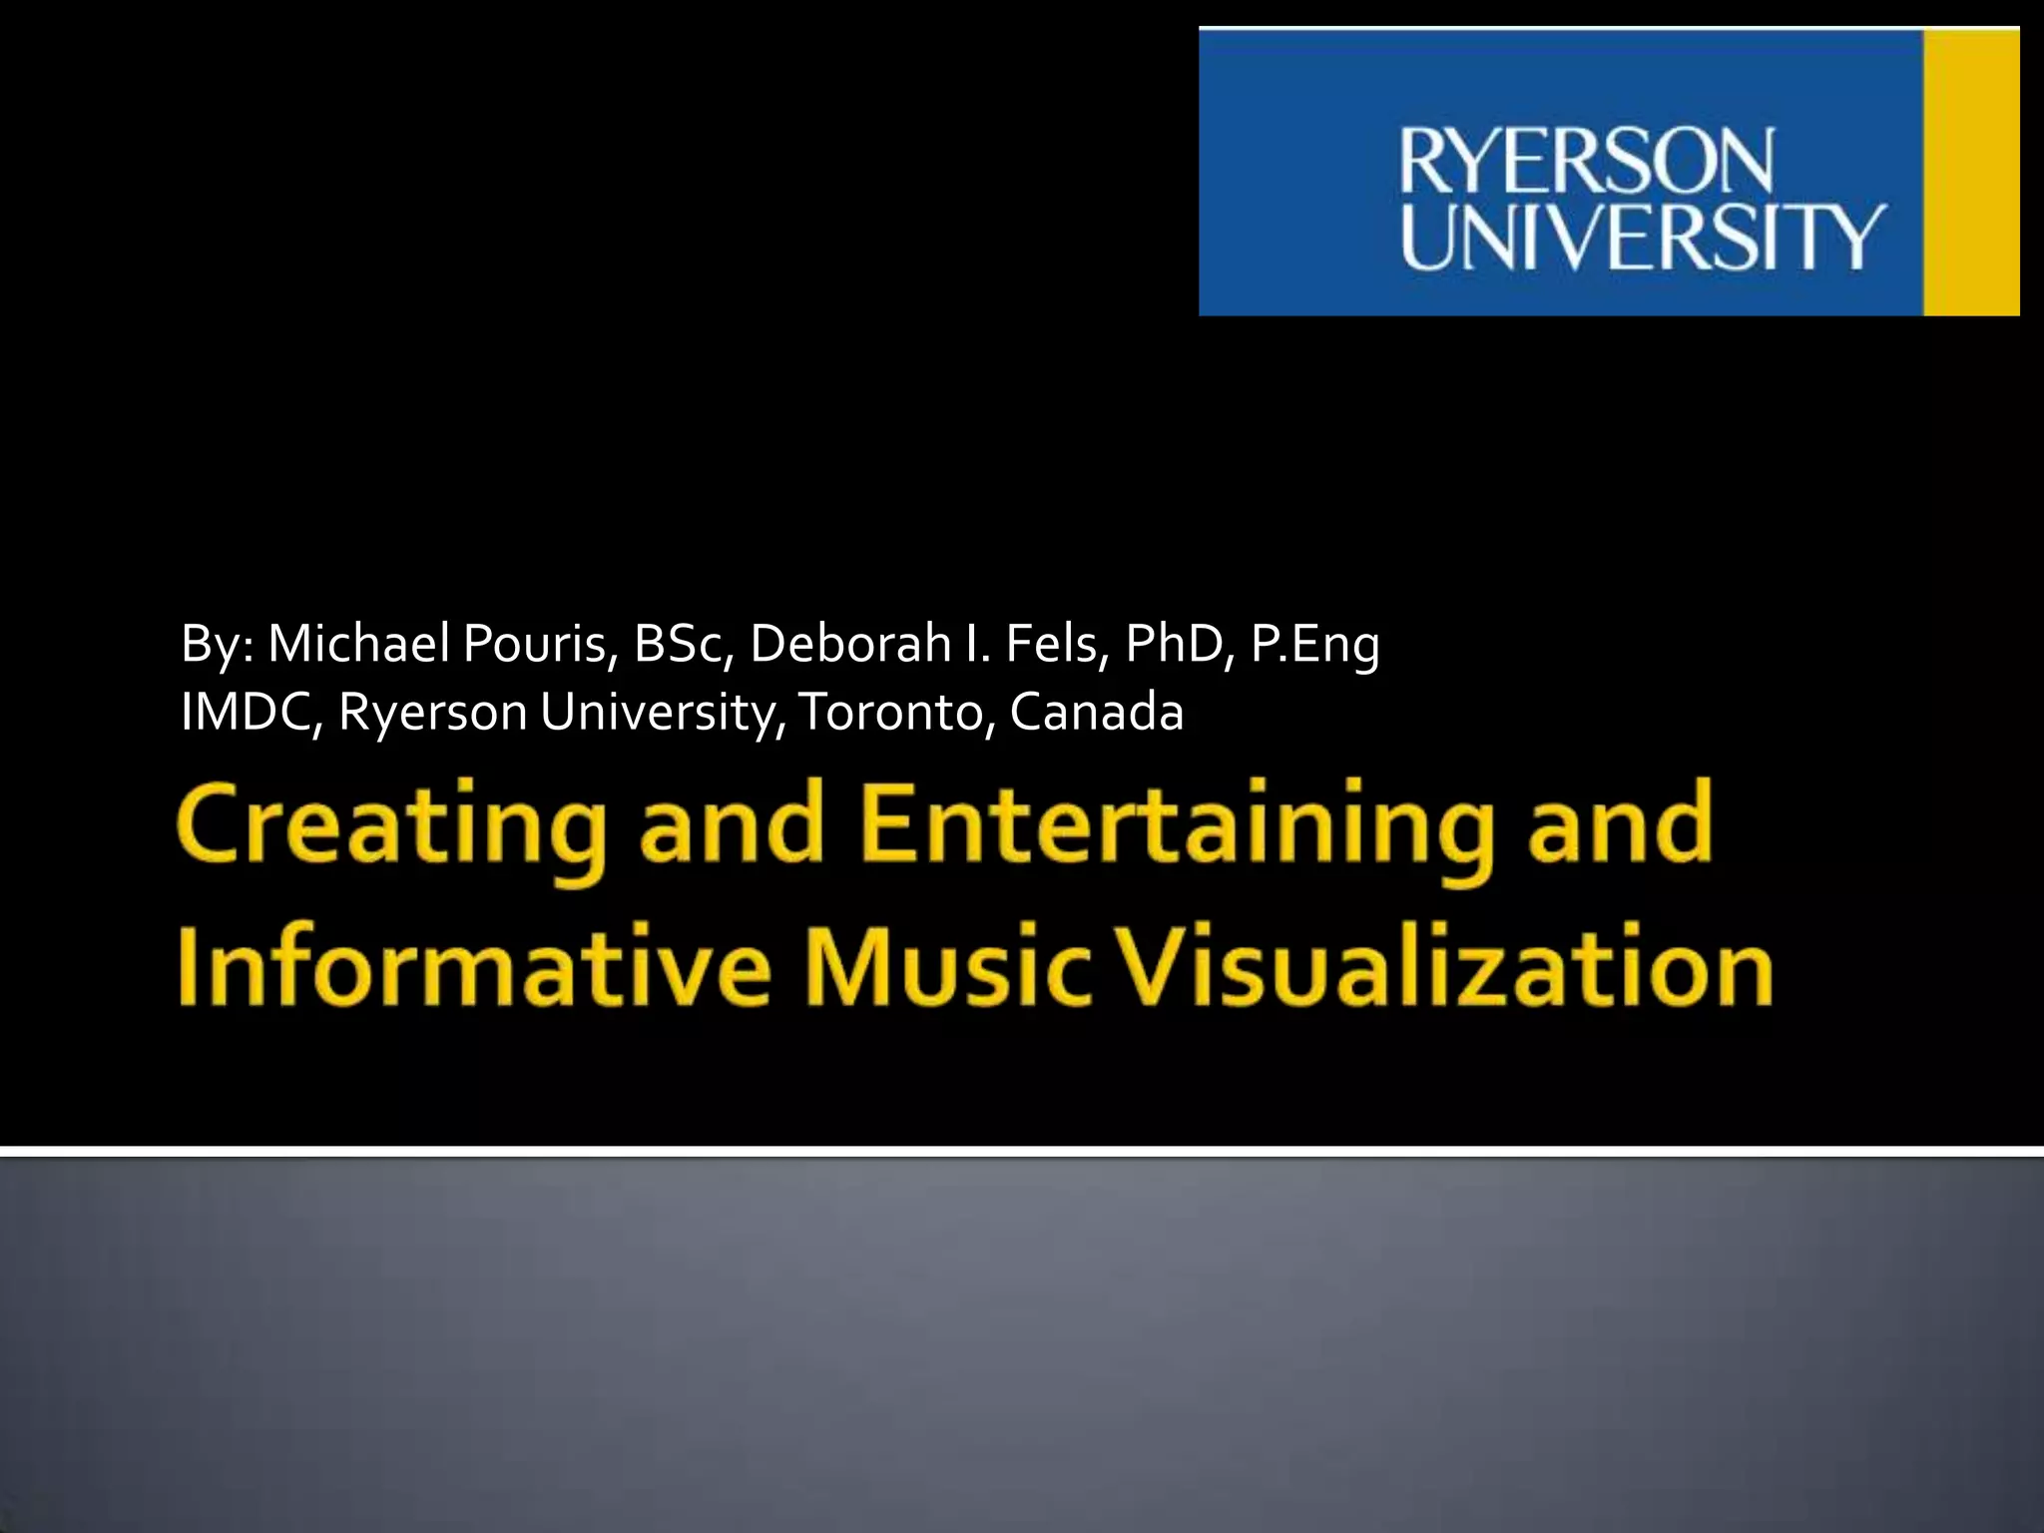Image resolution: width=2044 pixels, height=1533 pixels.
Task: Click the yellow bar of the logo
Action: 1970,172
